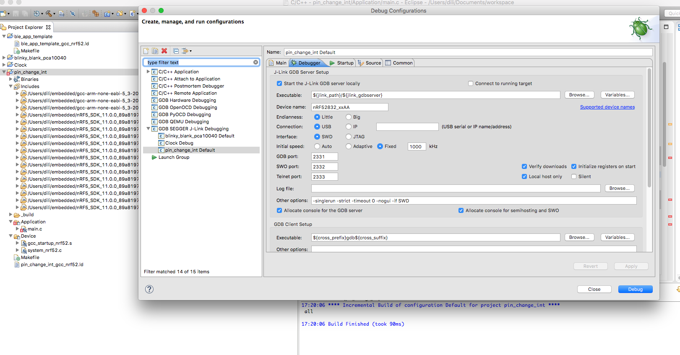
Task: Switch to the Startup tab
Action: [x=341, y=63]
